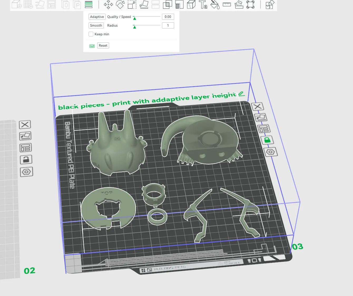Arrange objects on plate 02
Viewport: 353px width, 296px height.
(26, 148)
